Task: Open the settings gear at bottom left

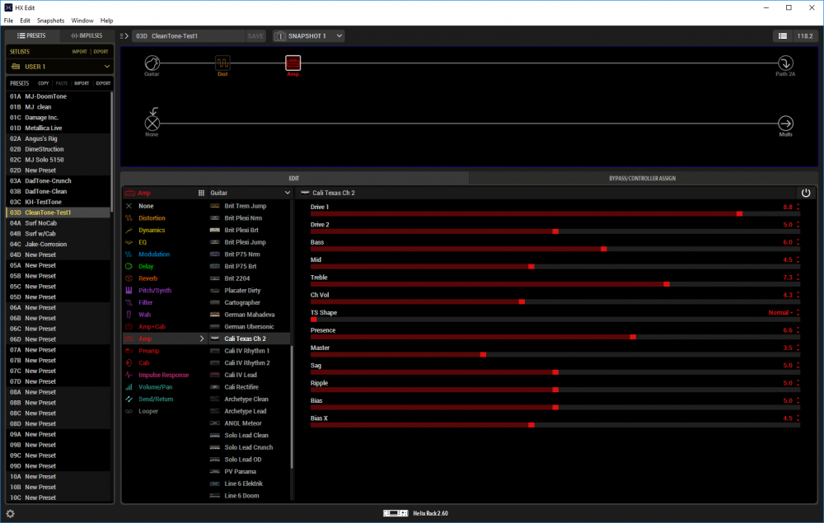Action: 10,514
